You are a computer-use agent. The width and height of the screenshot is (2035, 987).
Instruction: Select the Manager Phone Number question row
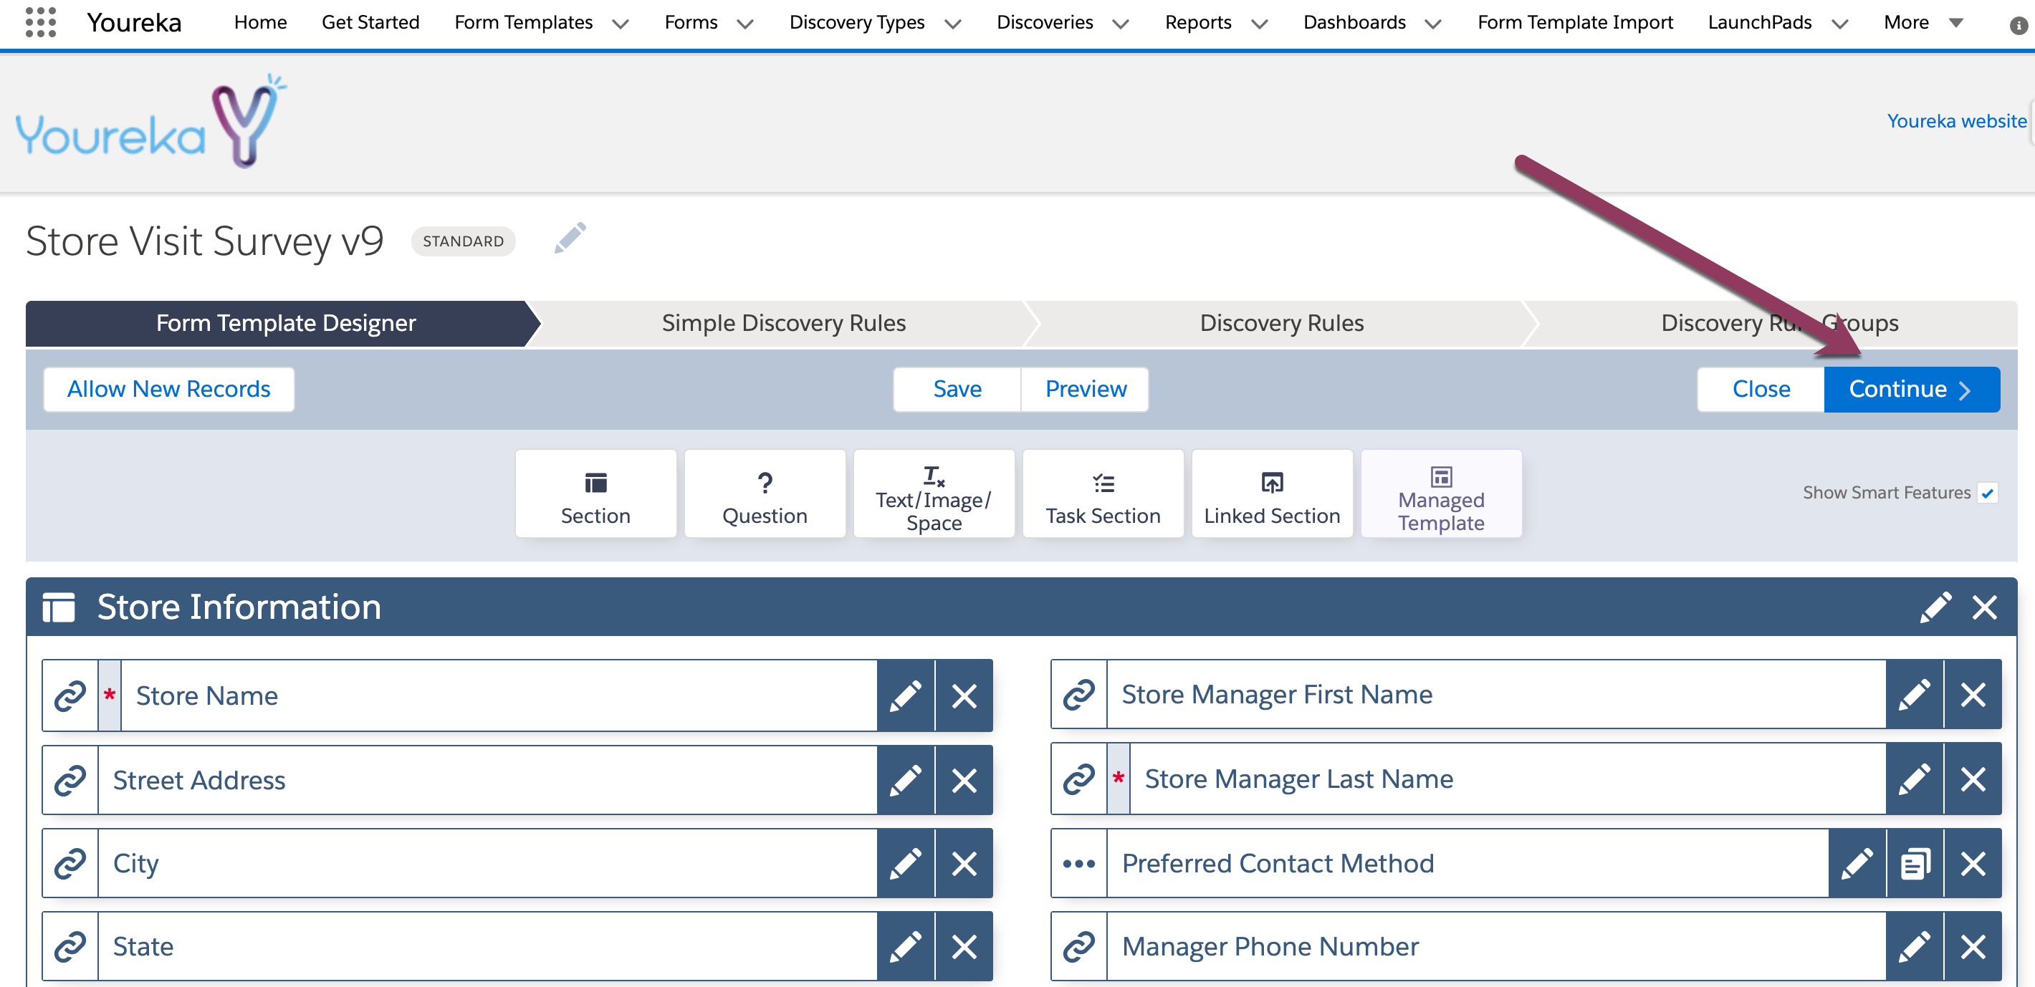tap(1526, 946)
